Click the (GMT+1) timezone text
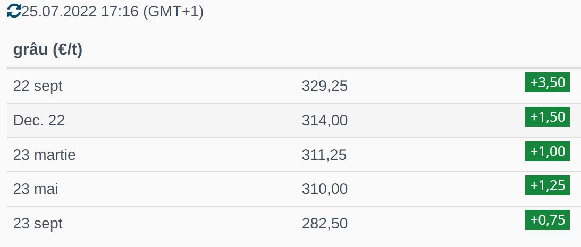Viewport: 581px width, 247px height. pyautogui.click(x=173, y=12)
